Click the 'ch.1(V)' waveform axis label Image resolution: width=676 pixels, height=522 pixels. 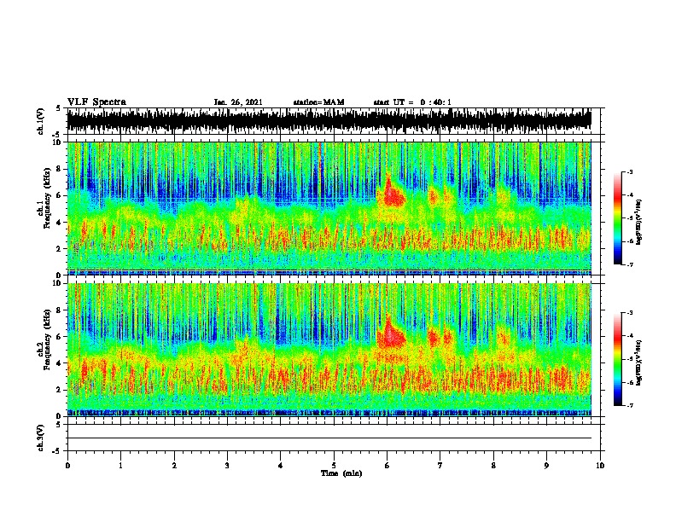[41, 121]
